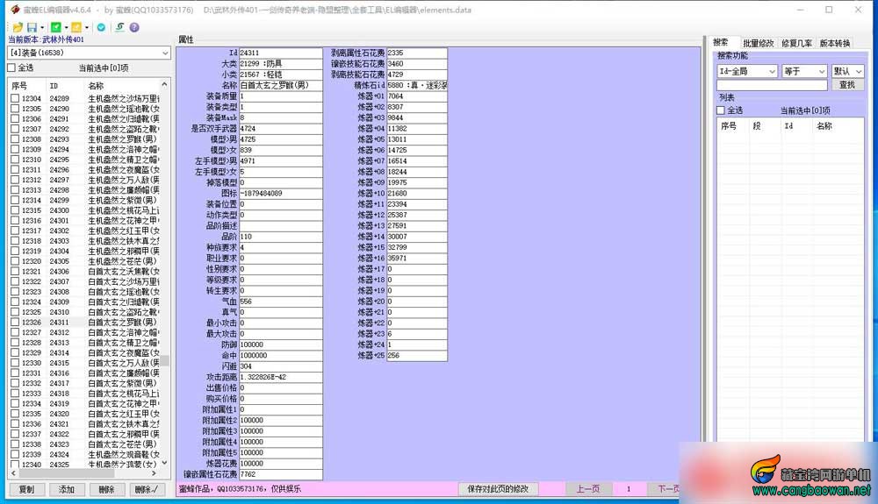
Task: Open the Id-全局 search scope dropdown
Action: pos(772,71)
